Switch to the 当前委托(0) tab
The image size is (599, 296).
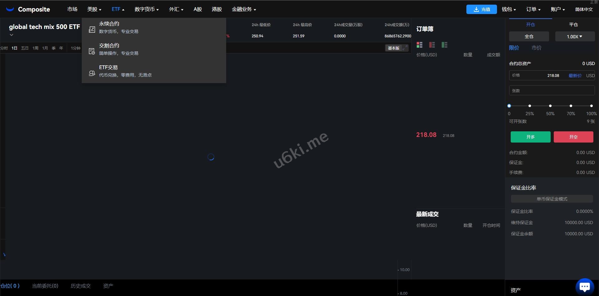(x=45, y=286)
